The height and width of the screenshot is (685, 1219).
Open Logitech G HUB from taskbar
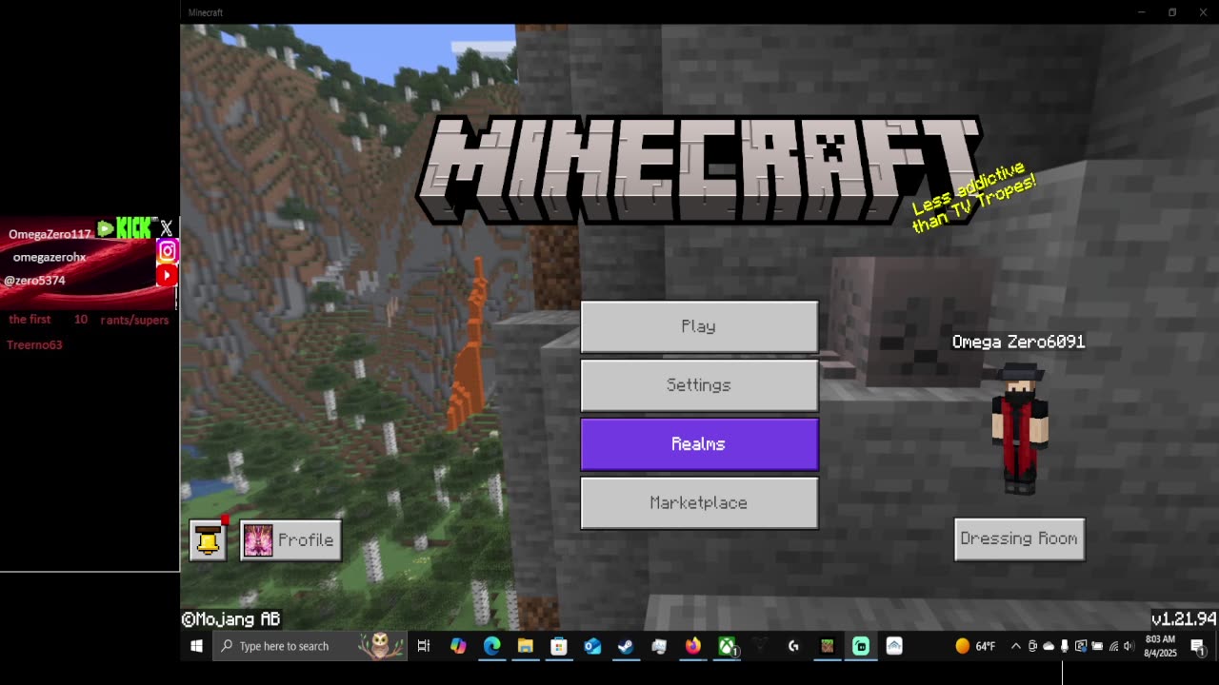[x=793, y=646]
